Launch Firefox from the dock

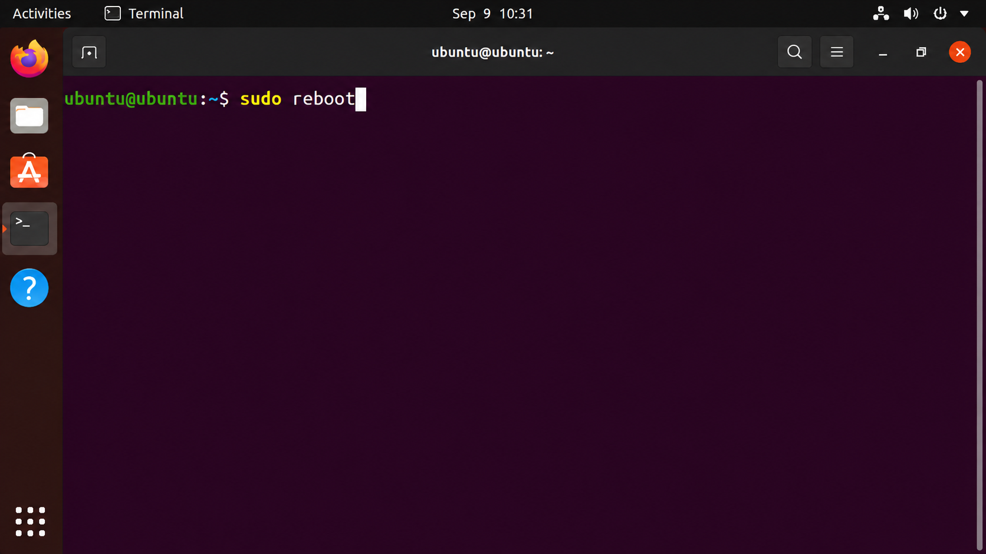pos(29,59)
